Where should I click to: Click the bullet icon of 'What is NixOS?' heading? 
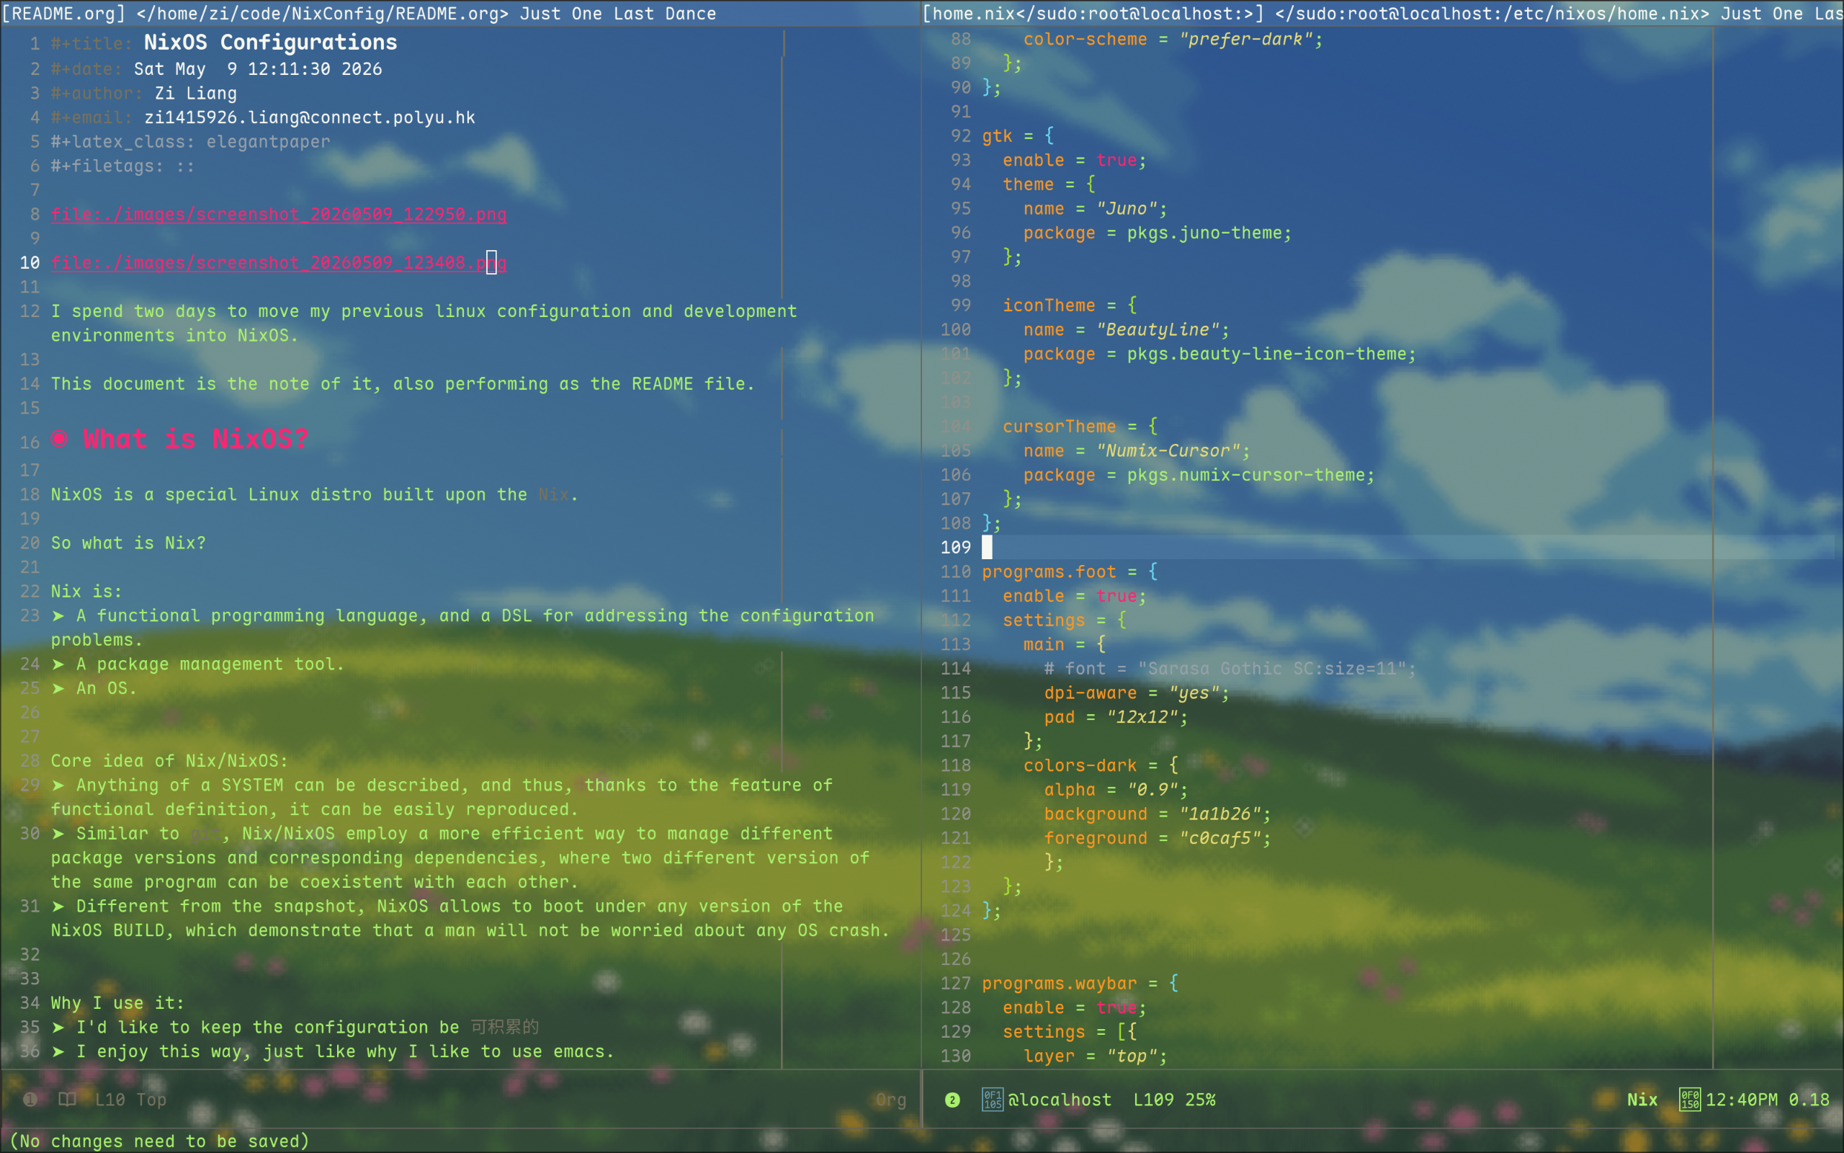click(x=60, y=438)
